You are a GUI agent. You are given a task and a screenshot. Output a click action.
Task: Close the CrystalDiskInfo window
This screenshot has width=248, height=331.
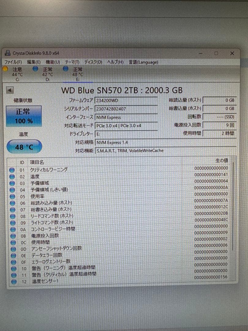point(232,53)
